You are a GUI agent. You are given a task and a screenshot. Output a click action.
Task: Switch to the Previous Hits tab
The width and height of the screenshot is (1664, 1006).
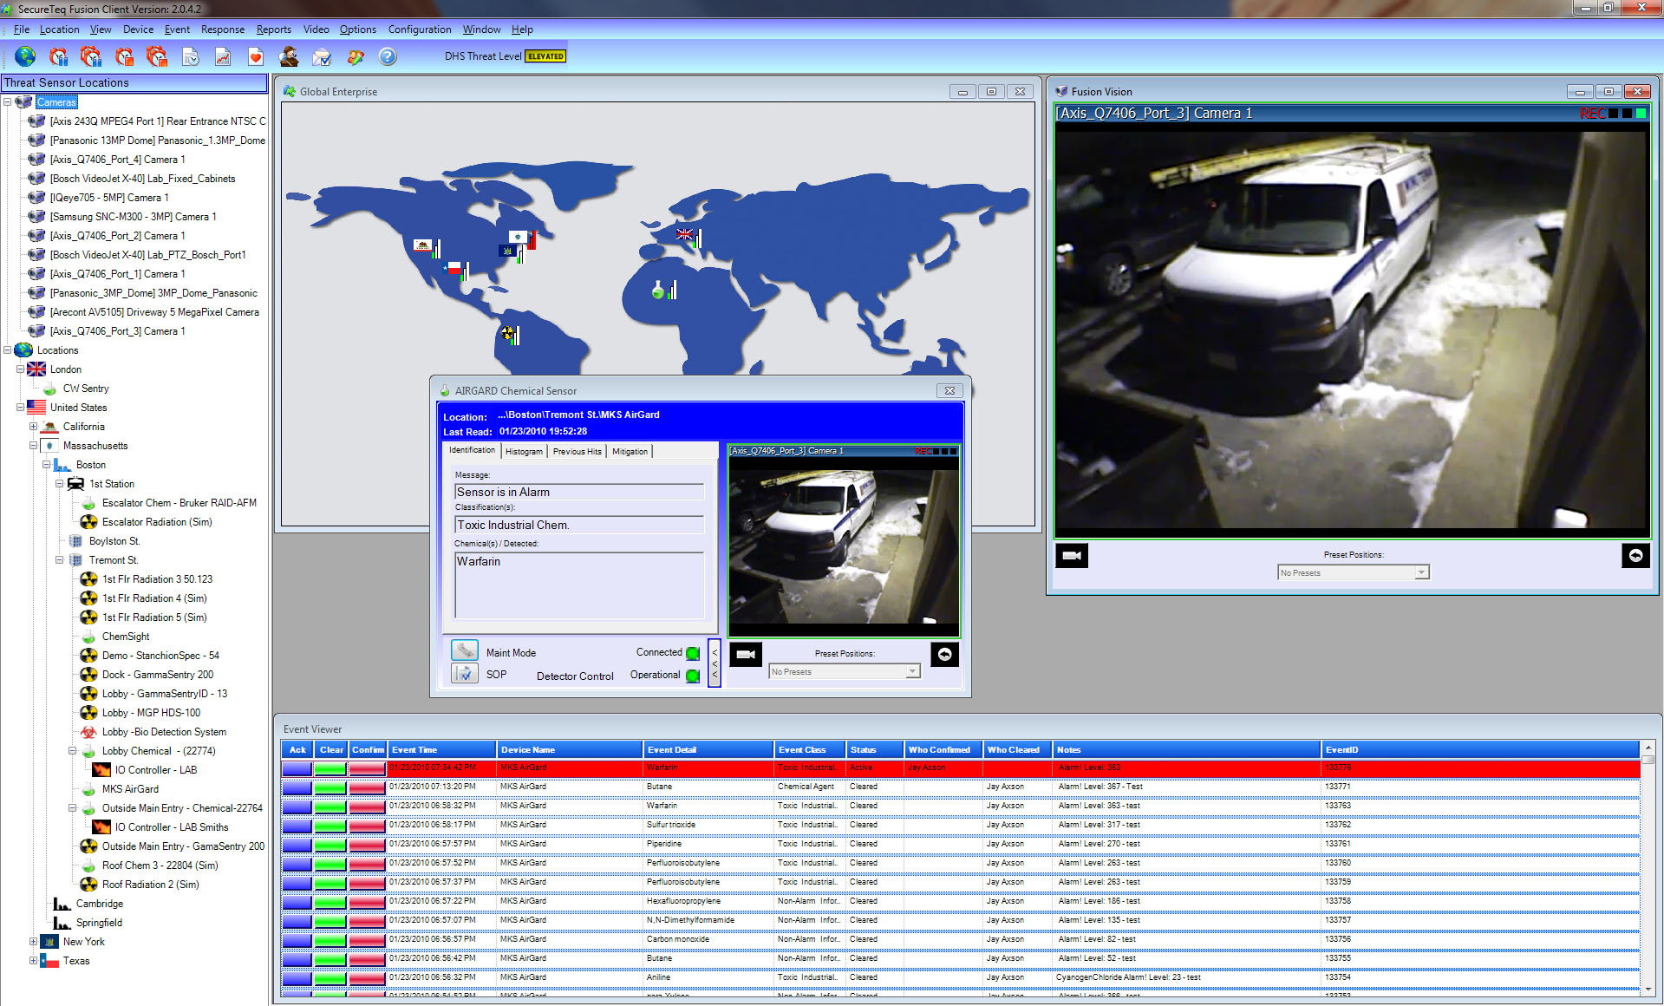pos(577,452)
